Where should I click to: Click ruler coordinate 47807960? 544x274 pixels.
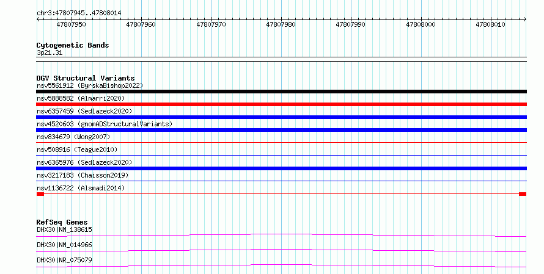(x=141, y=24)
